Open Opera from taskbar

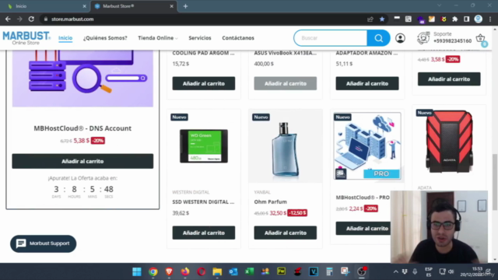tap(201, 271)
